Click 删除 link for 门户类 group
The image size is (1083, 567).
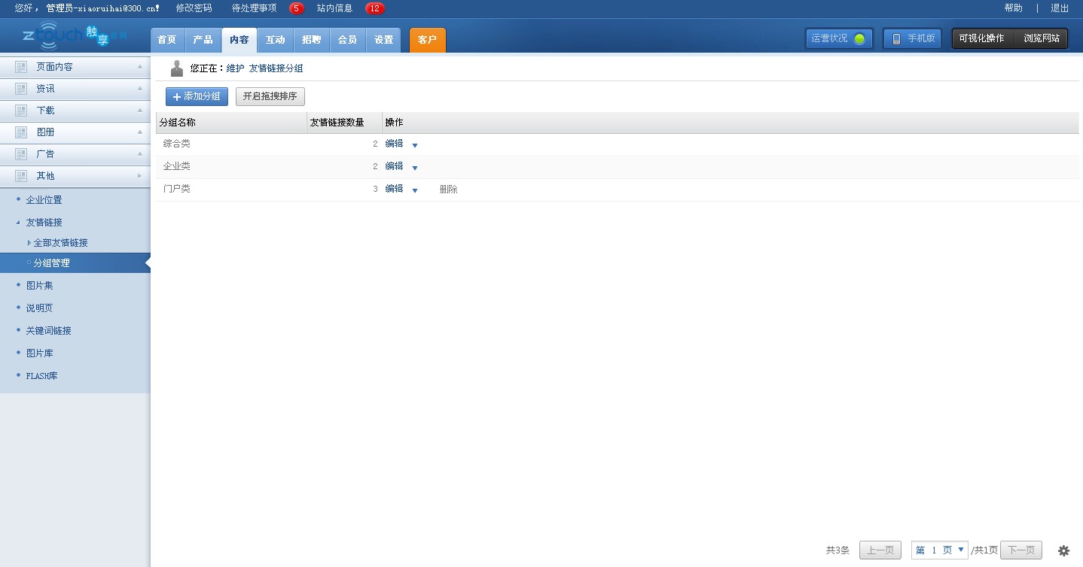coord(448,190)
